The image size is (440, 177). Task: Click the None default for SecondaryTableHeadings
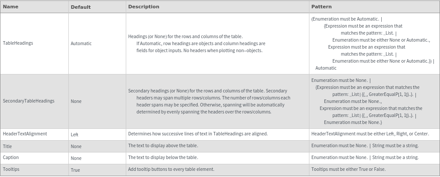(76, 101)
